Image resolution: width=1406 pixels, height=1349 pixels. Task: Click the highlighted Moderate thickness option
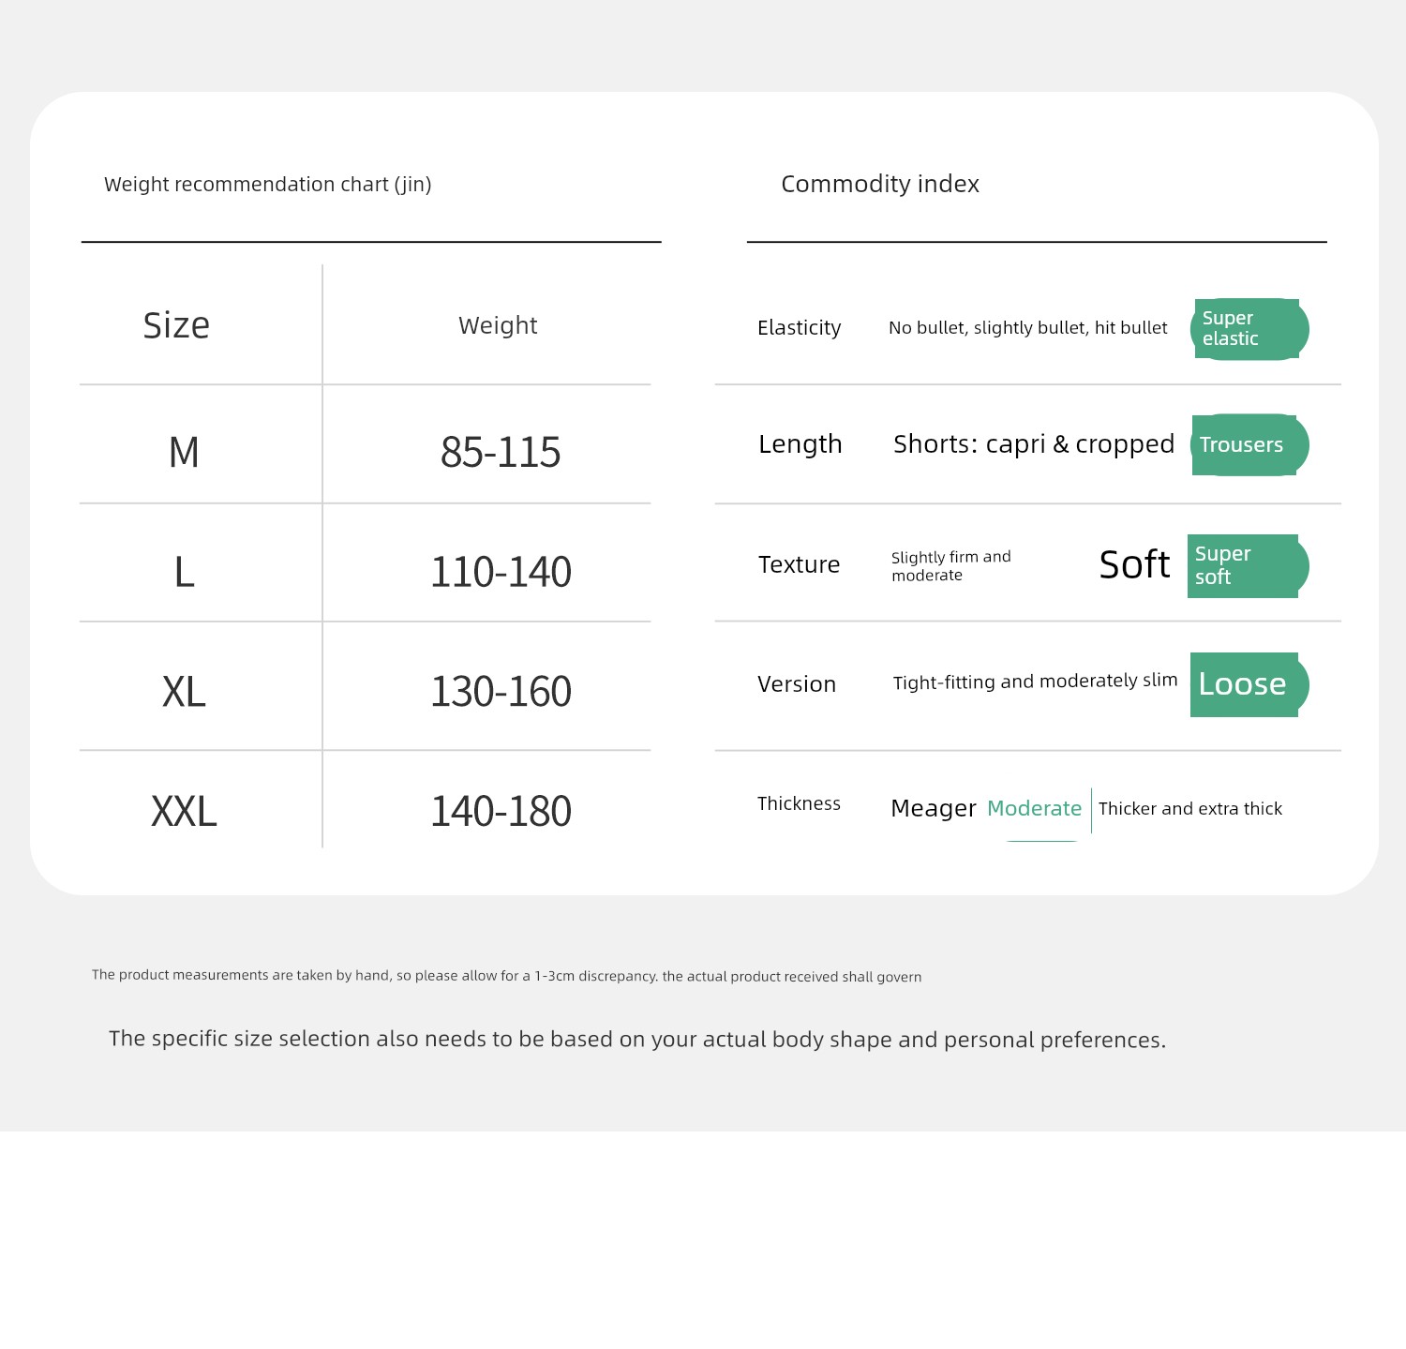tap(1035, 808)
